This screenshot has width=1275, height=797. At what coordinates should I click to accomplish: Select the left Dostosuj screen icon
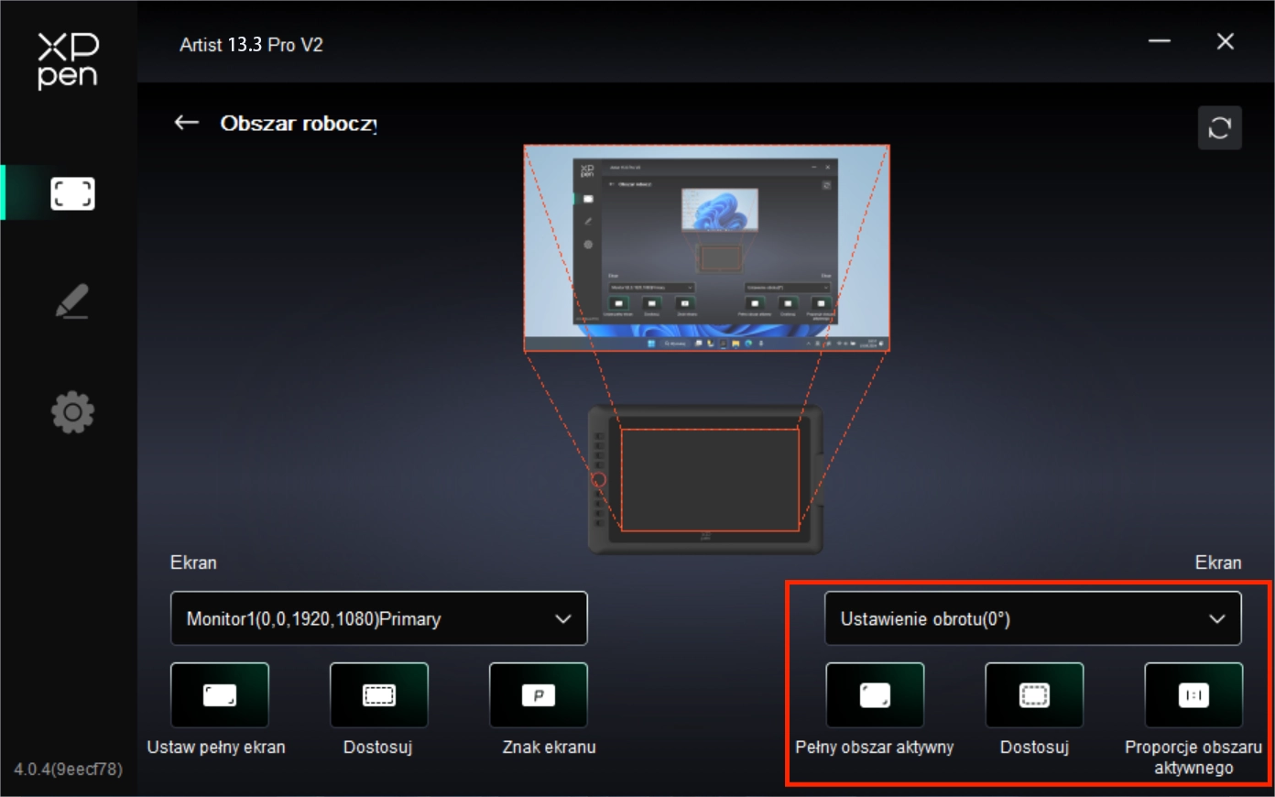tap(378, 695)
